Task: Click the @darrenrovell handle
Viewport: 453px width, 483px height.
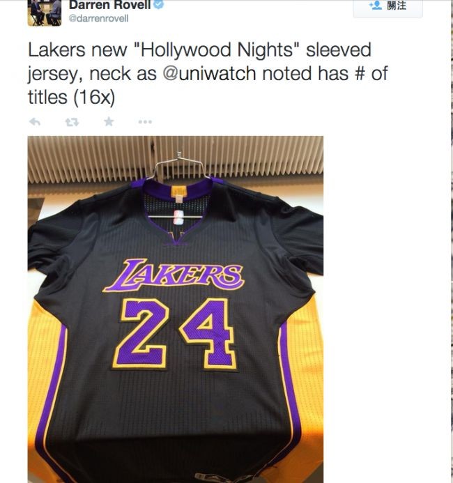Action: (98, 19)
